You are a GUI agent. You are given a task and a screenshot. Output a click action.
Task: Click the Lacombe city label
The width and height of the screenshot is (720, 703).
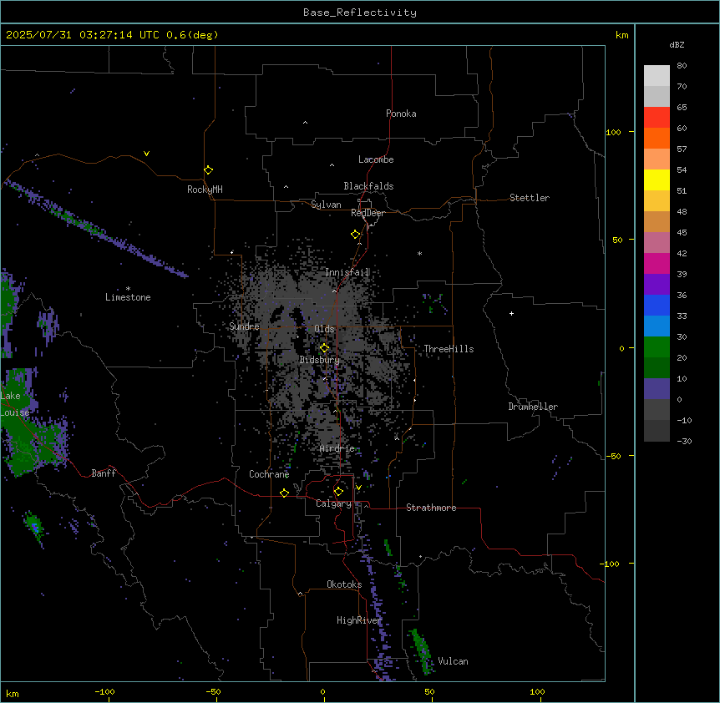pyautogui.click(x=376, y=159)
